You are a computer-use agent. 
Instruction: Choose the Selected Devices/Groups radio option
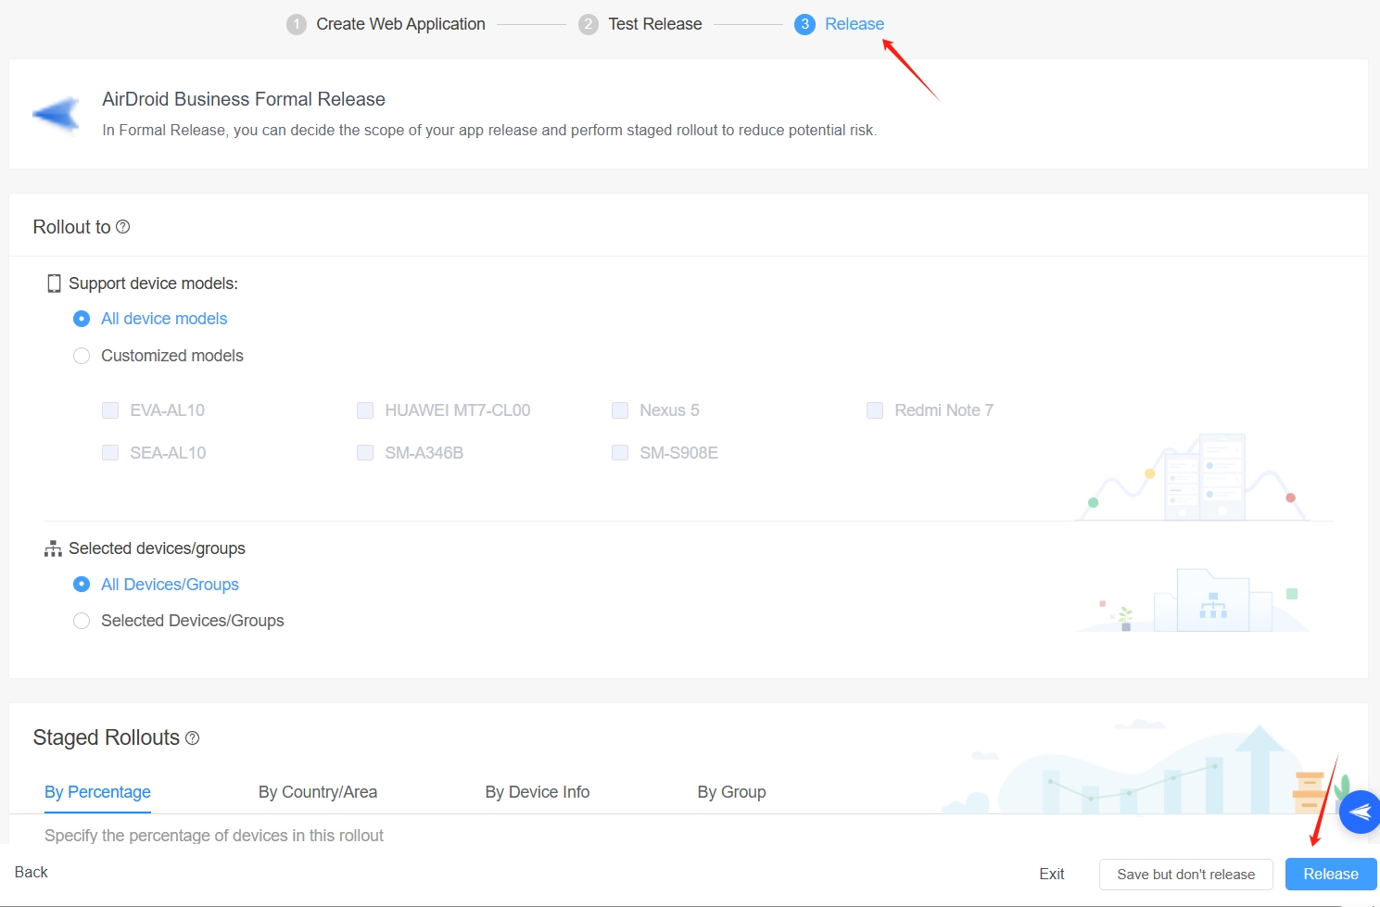pos(82,621)
